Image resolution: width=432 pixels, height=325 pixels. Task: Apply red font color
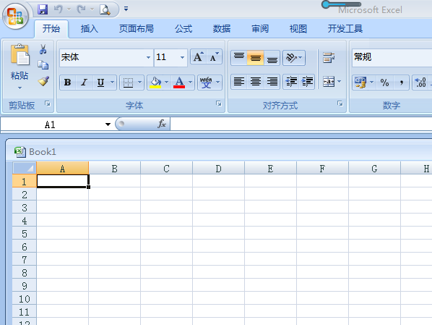tap(179, 83)
